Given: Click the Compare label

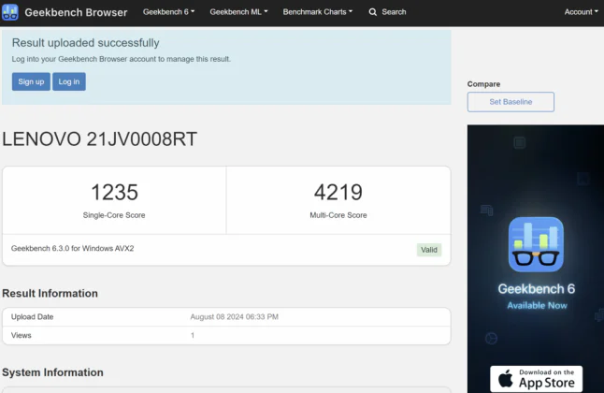Looking at the screenshot, I should (x=483, y=84).
